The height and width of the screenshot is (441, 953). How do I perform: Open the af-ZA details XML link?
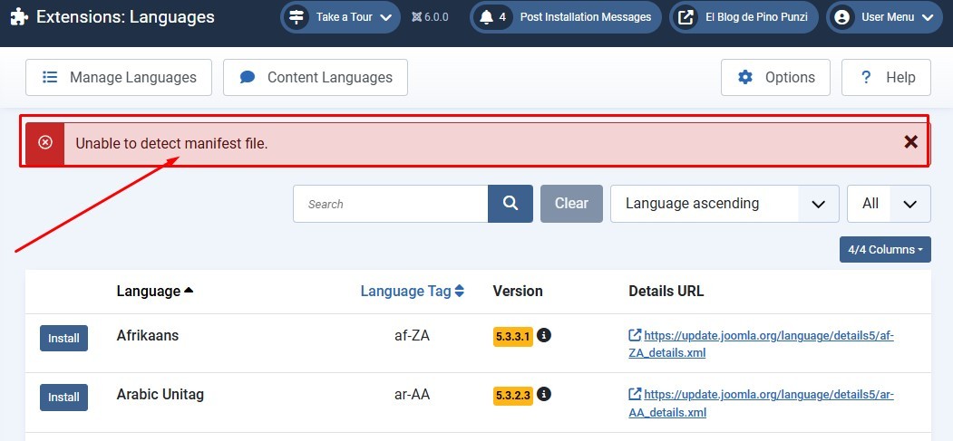click(x=760, y=343)
